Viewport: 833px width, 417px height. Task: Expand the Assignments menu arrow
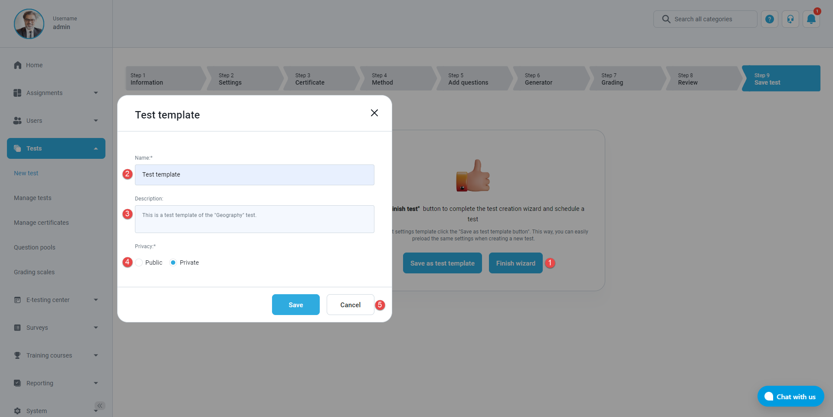coord(96,93)
